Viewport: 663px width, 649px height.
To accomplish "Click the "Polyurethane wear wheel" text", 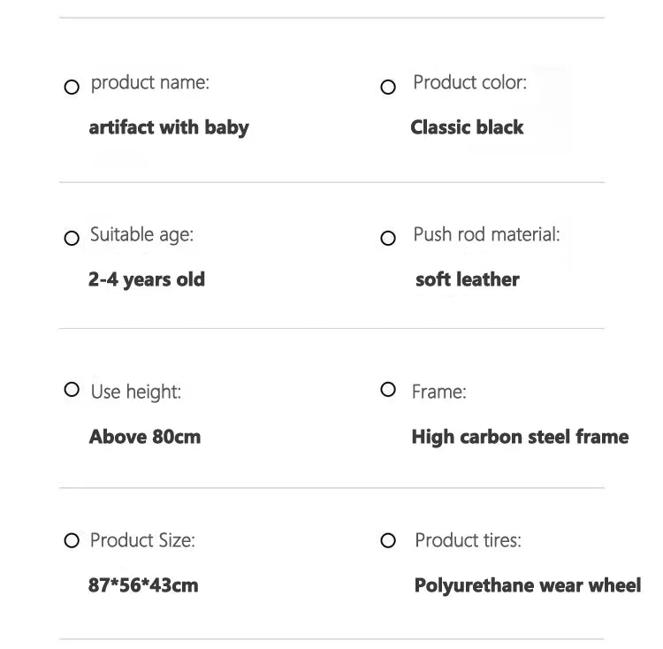I will pos(528,585).
